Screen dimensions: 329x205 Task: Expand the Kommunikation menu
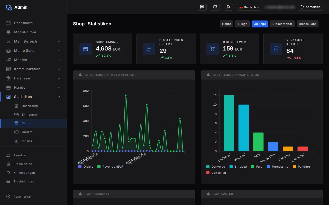[33, 69]
